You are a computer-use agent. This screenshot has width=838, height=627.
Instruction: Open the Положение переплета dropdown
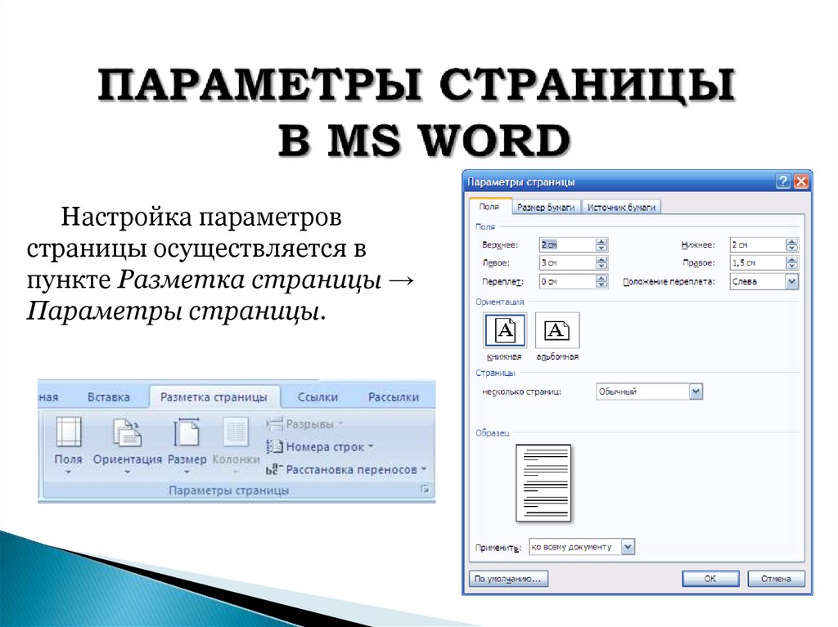[x=791, y=280]
